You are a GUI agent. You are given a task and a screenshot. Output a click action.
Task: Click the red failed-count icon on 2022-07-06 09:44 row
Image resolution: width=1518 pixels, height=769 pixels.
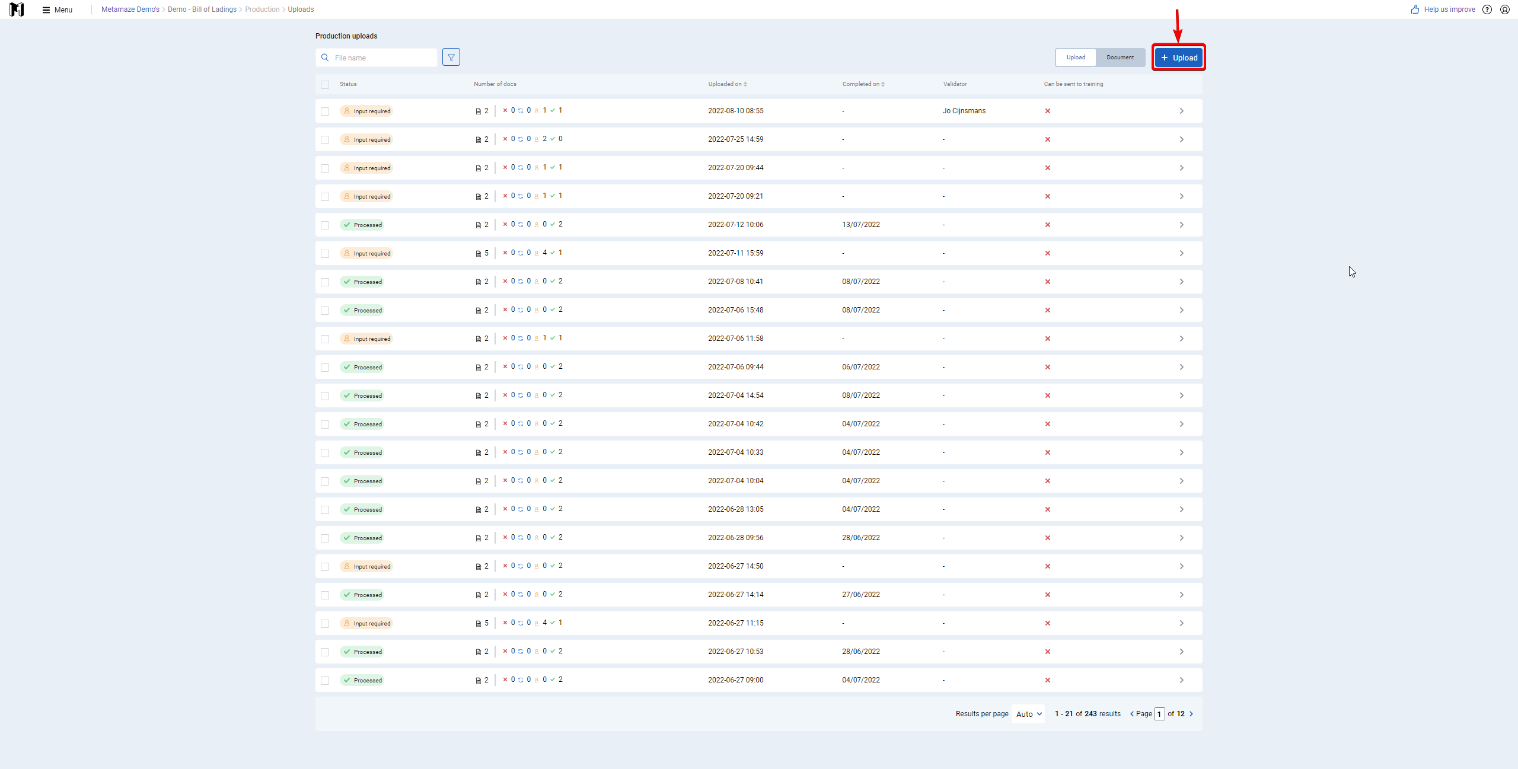tap(505, 366)
